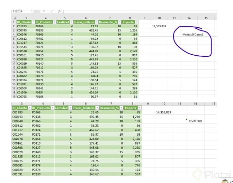Select column header 8 of lower sheet
The image size is (233, 183).
point(132,104)
